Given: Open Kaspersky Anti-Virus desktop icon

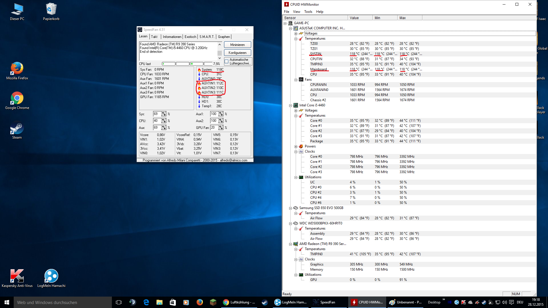Looking at the screenshot, I should 17,276.
